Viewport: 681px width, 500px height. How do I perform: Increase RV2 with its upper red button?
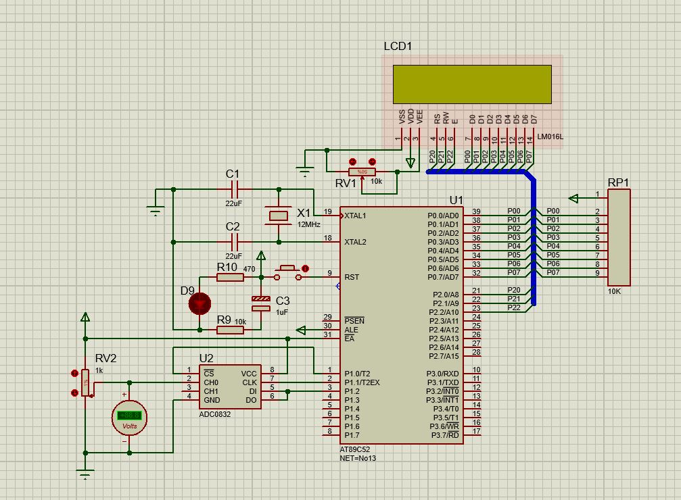click(x=74, y=373)
